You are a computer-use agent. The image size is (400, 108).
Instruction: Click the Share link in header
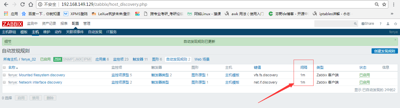[368, 24]
